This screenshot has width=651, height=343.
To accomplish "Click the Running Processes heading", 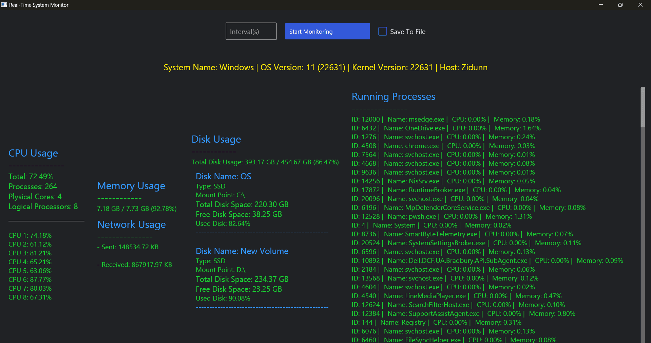I will pyautogui.click(x=393, y=97).
